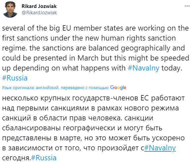
Task: Open the three-dot more options menu
Action: [187, 6]
